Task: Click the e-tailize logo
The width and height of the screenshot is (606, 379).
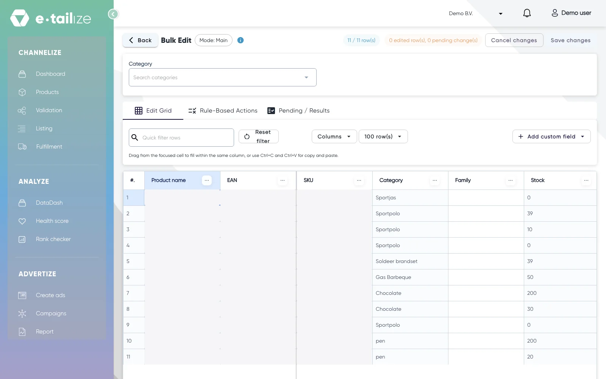Action: coord(51,18)
